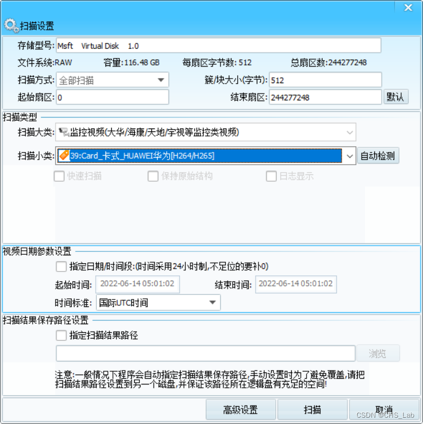Click the 结束扇区 input field
Viewport: 423px width, 424px height.
tap(325, 97)
